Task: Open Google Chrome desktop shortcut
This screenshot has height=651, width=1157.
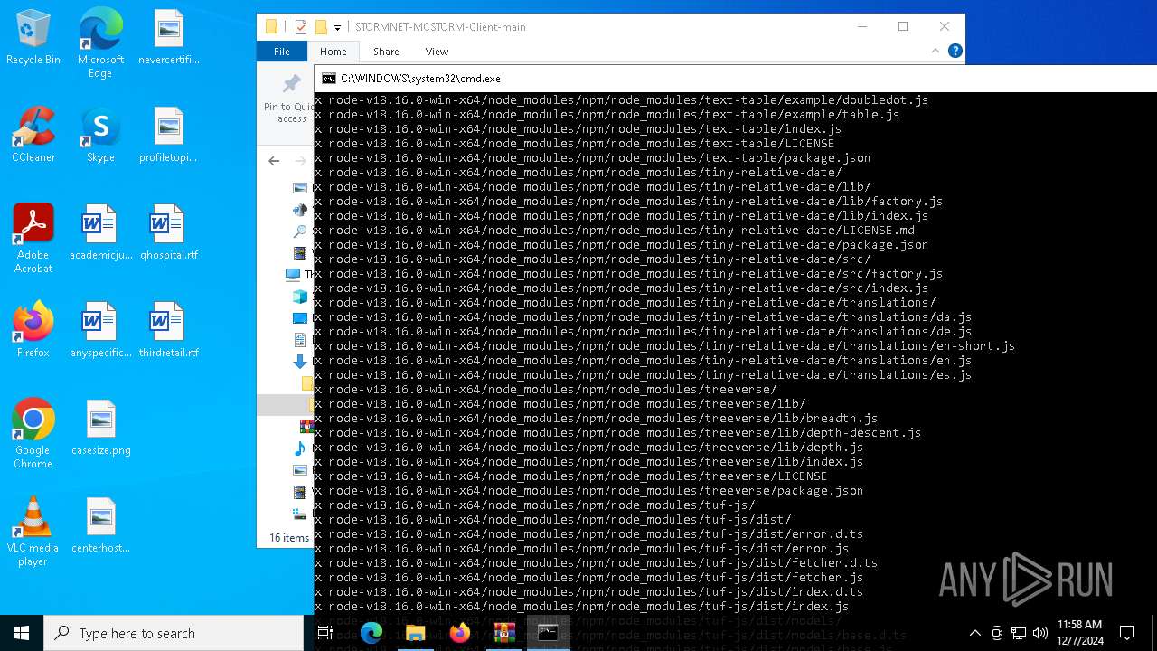Action: click(33, 434)
